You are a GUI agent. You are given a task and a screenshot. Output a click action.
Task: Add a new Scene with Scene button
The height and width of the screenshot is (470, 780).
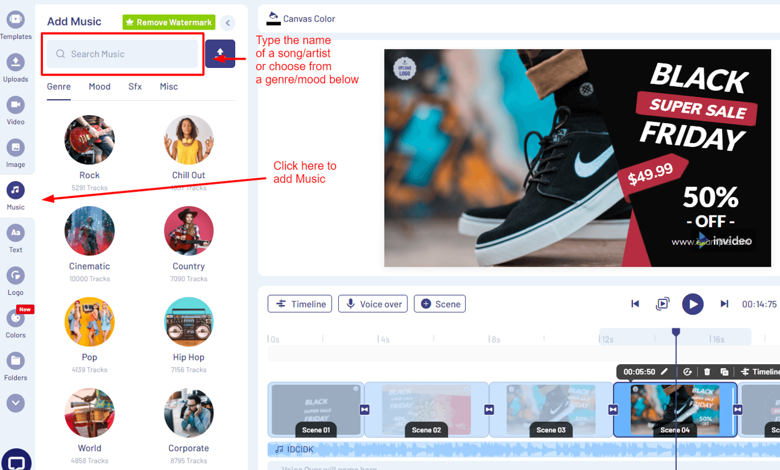440,303
